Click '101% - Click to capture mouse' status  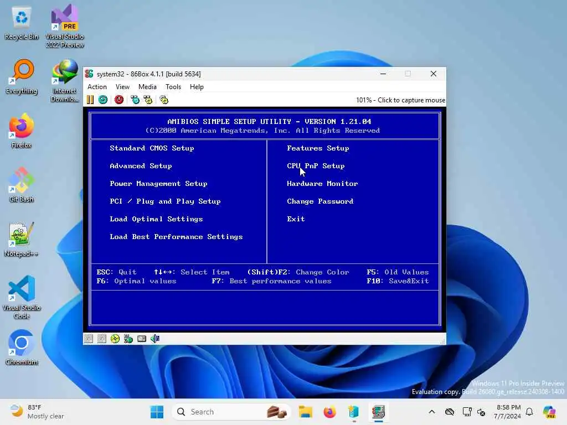pos(400,100)
